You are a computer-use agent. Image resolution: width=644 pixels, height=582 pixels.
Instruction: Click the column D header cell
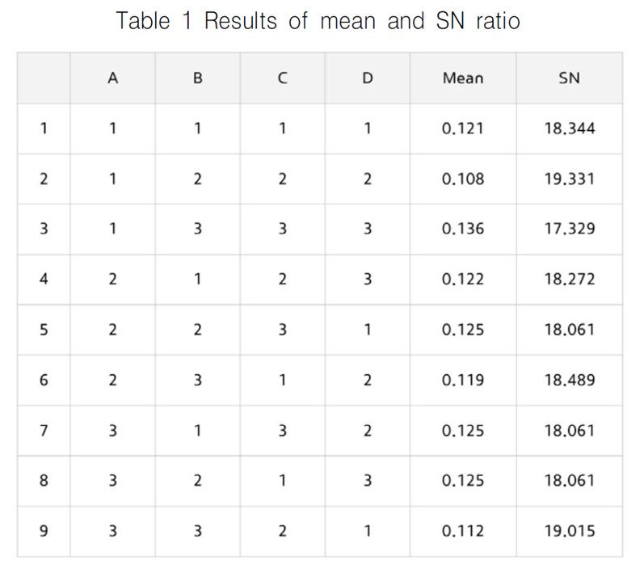(367, 78)
